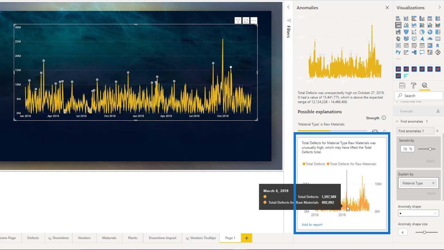This screenshot has width=444, height=250.
Task: Open the filter icon on chart header
Action: (238, 21)
